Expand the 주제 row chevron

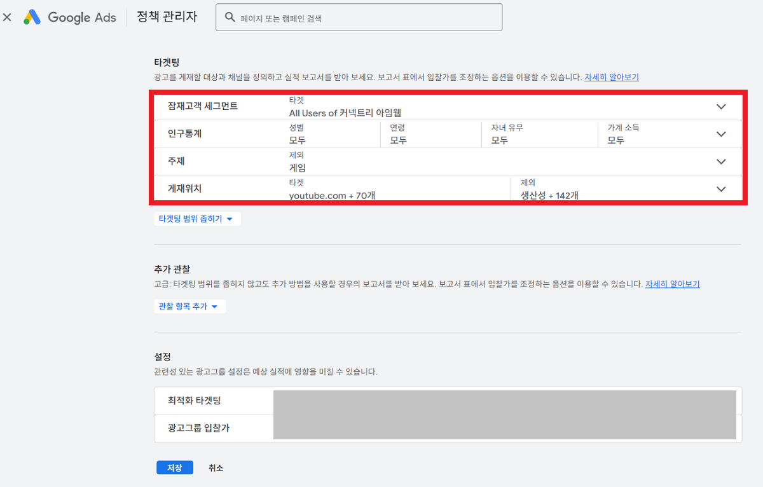(x=721, y=161)
